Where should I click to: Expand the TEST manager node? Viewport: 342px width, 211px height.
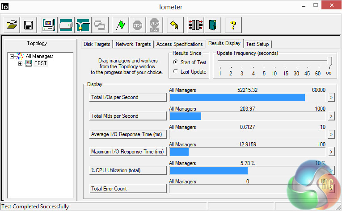[20, 64]
